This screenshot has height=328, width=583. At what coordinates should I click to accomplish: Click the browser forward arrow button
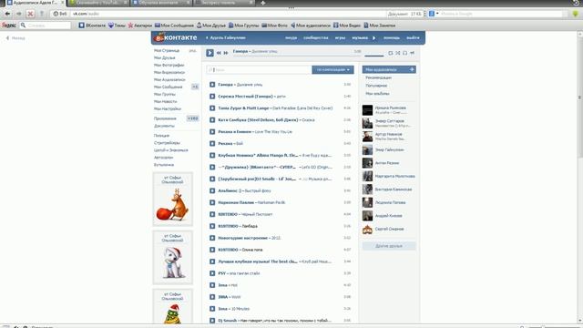18,14
